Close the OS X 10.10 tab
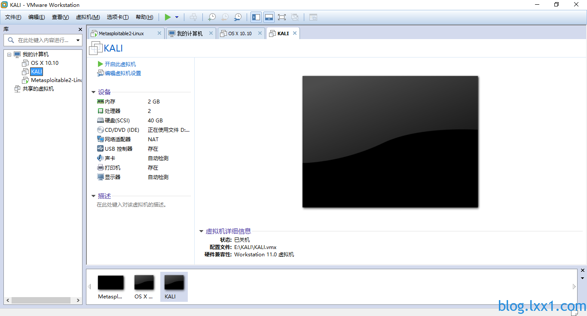 click(260, 33)
